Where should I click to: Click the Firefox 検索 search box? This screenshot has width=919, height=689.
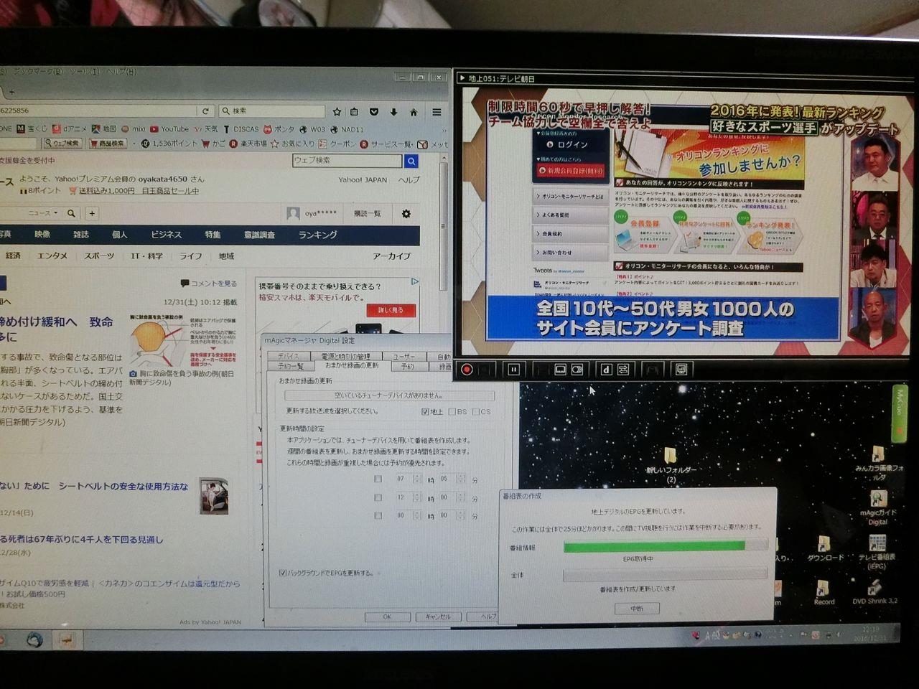[x=271, y=111]
